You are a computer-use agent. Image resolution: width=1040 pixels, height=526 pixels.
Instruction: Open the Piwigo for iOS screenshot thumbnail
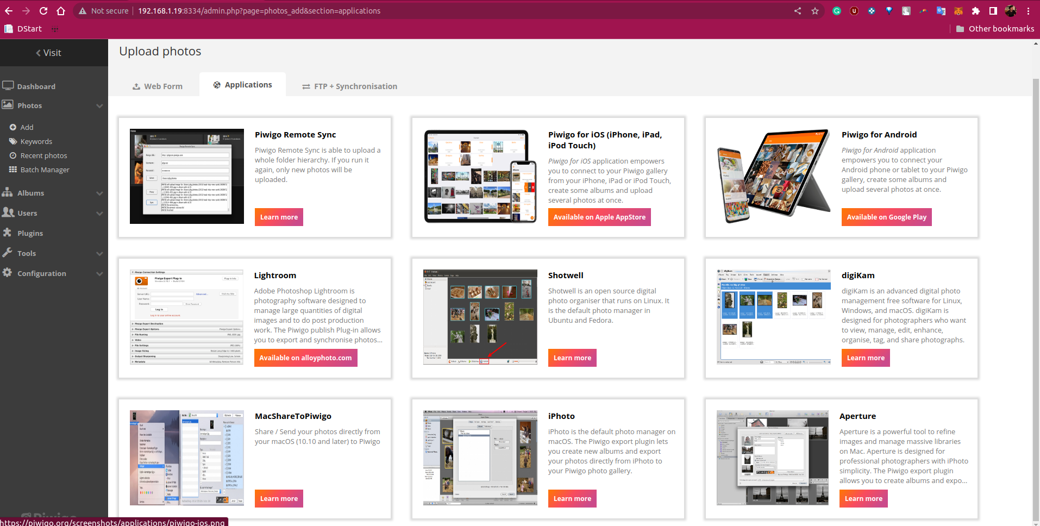pyautogui.click(x=480, y=176)
